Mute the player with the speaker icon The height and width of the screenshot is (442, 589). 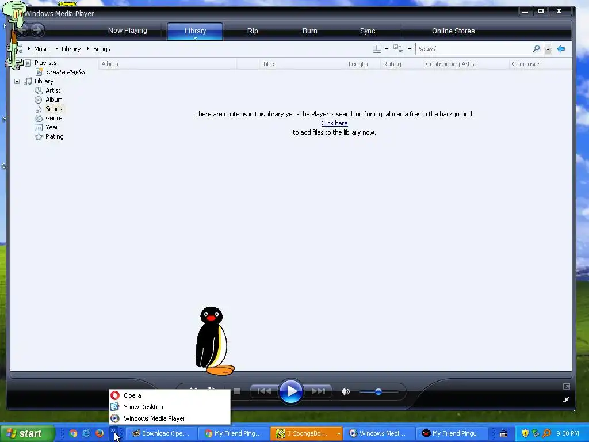(x=345, y=391)
